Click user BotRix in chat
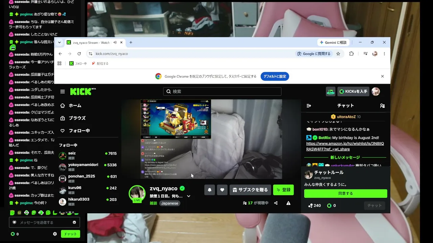 324,138
